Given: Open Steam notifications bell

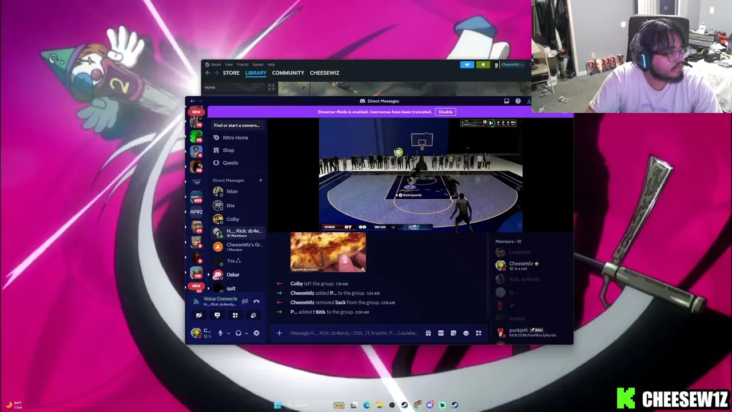Looking at the screenshot, I should pos(483,65).
